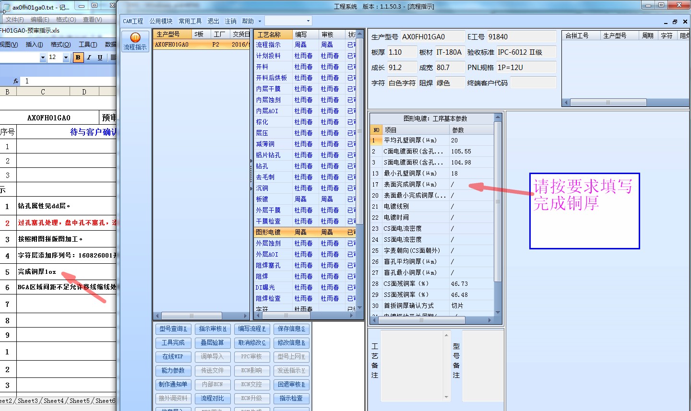
Task: Click the 修改信息 button
Action: point(291,343)
